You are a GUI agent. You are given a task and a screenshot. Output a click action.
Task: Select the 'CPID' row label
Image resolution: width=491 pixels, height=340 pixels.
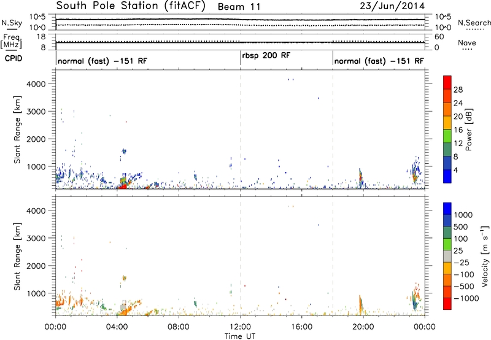point(14,58)
